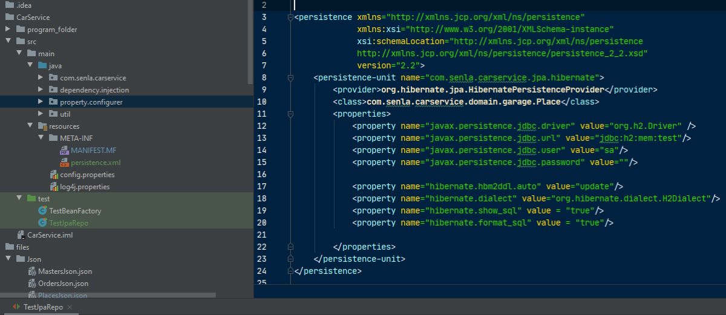Click the TestJpaRepo class icon in tree

(42, 222)
